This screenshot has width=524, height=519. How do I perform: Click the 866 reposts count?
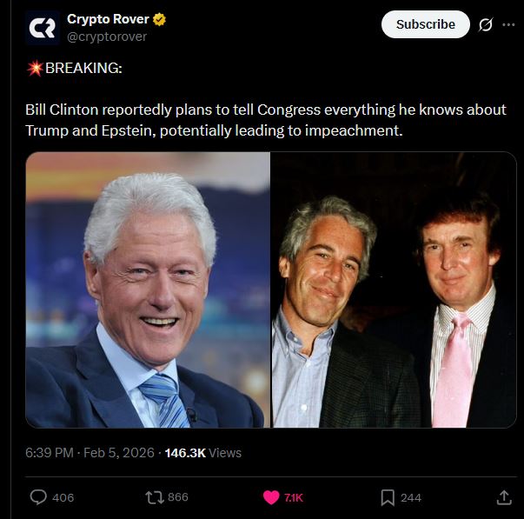(178, 497)
